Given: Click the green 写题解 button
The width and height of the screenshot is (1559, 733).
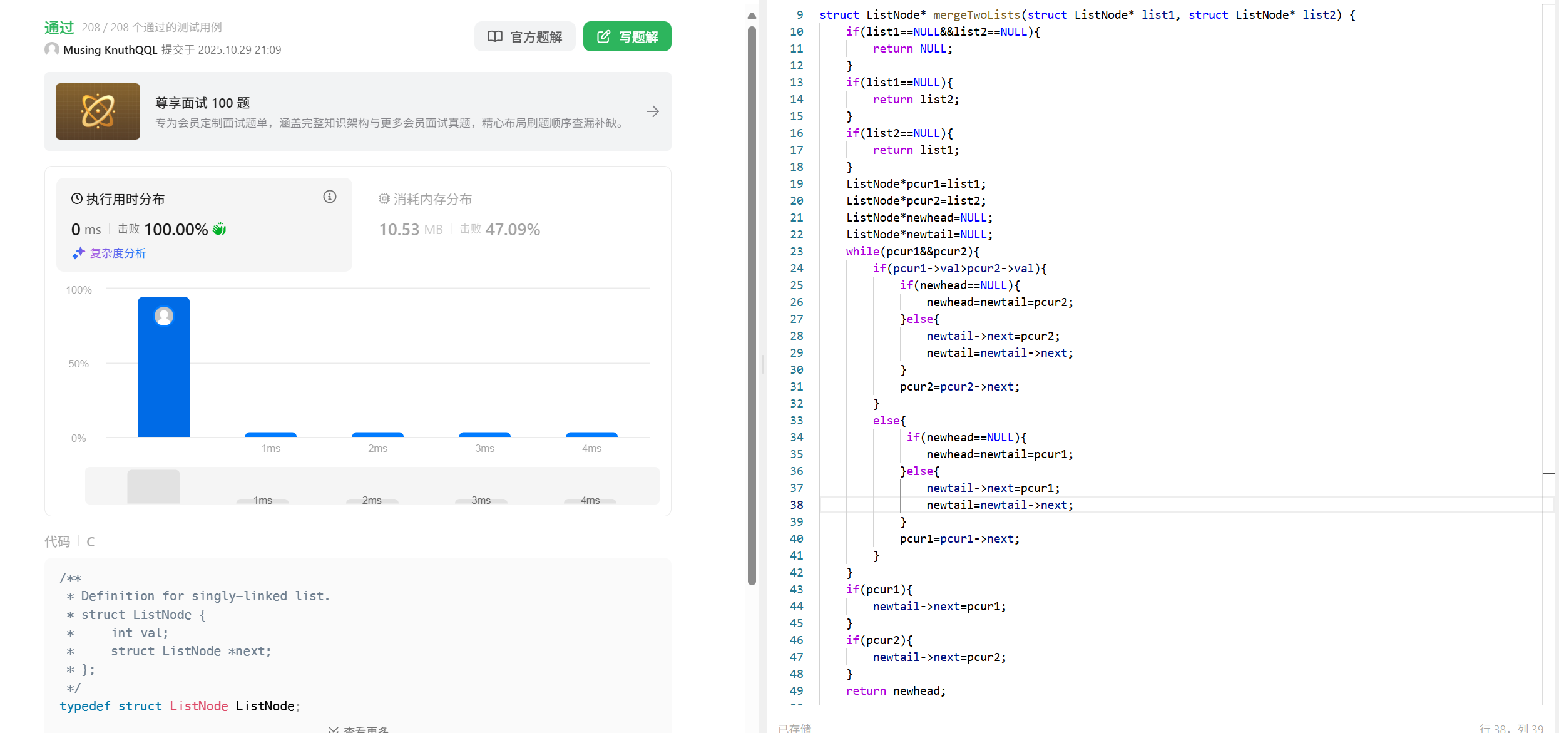Looking at the screenshot, I should 627,36.
